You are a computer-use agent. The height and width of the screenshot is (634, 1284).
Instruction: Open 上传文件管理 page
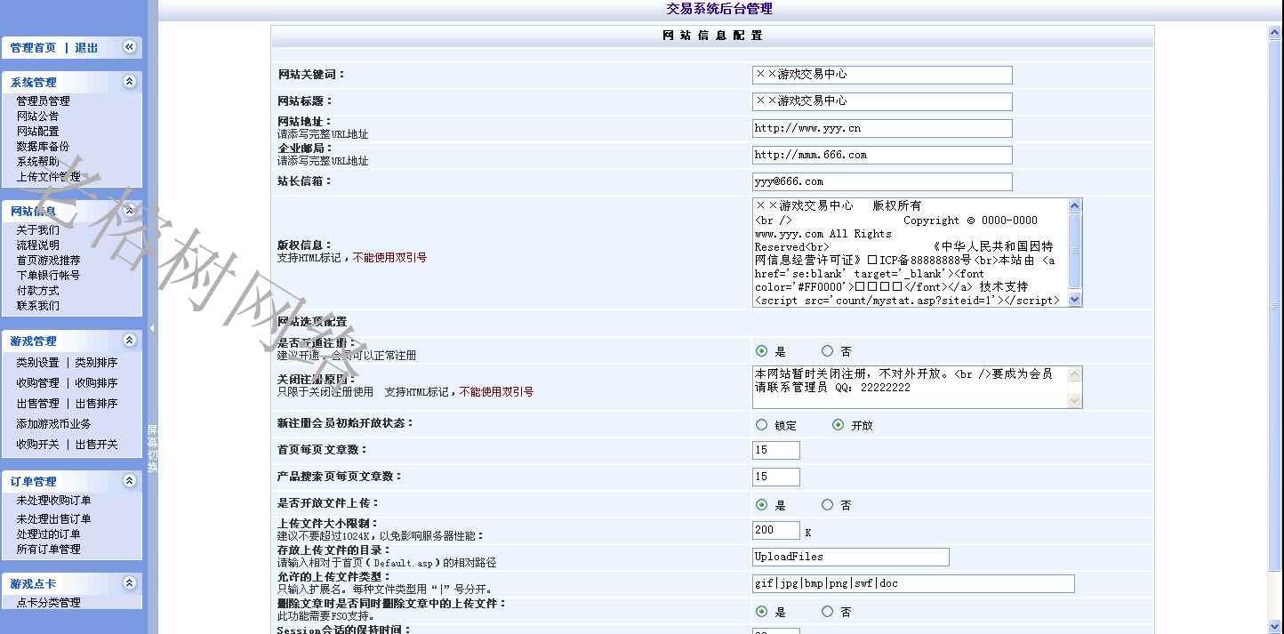48,177
